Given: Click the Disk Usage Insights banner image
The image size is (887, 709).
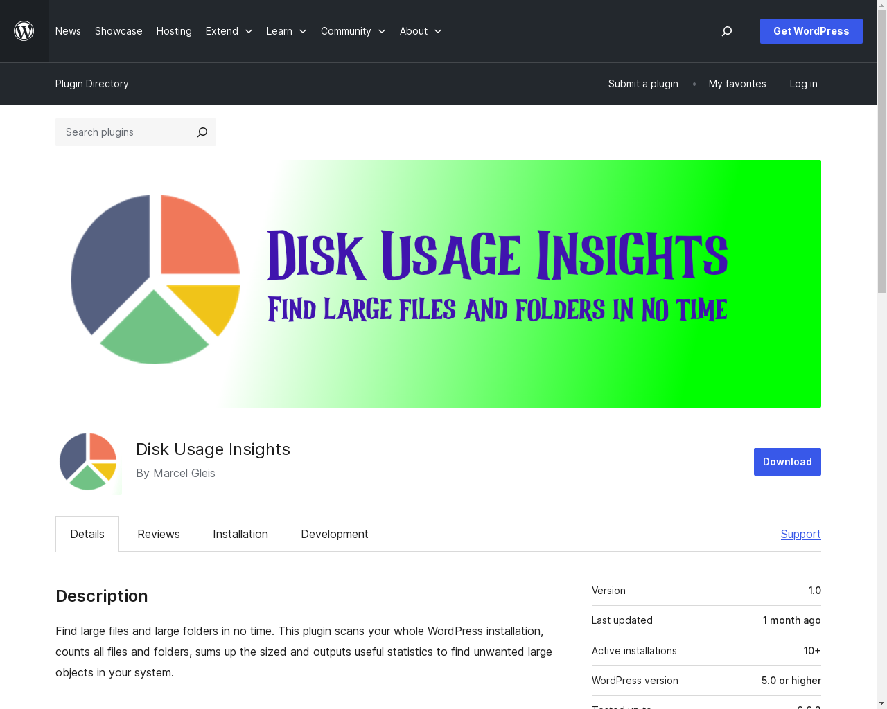Looking at the screenshot, I should tap(438, 284).
